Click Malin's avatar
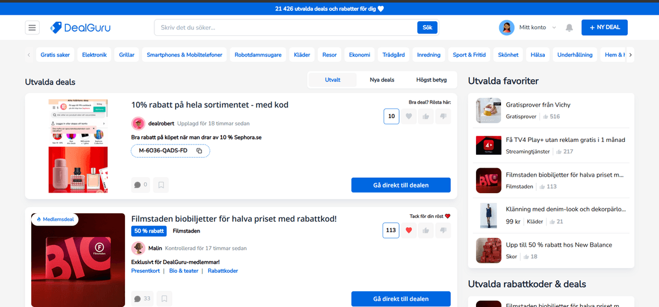Viewport: 659px width, 307px height. pyautogui.click(x=139, y=249)
